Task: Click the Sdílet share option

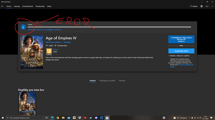Action: 49,45
